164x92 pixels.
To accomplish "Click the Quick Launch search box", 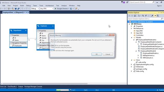I will point(142,2).
